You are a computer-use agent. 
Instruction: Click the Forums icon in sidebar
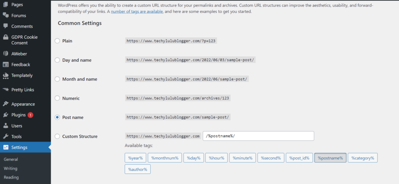(5, 16)
